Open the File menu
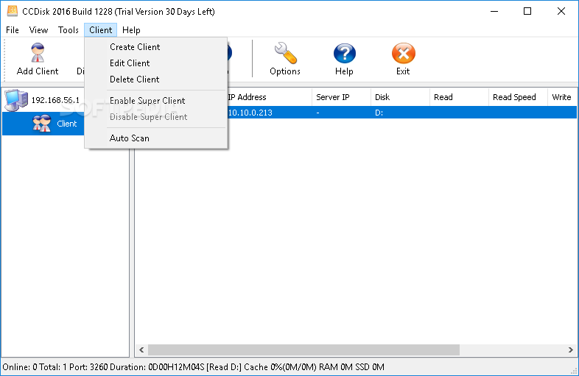This screenshot has width=579, height=376. tap(13, 30)
